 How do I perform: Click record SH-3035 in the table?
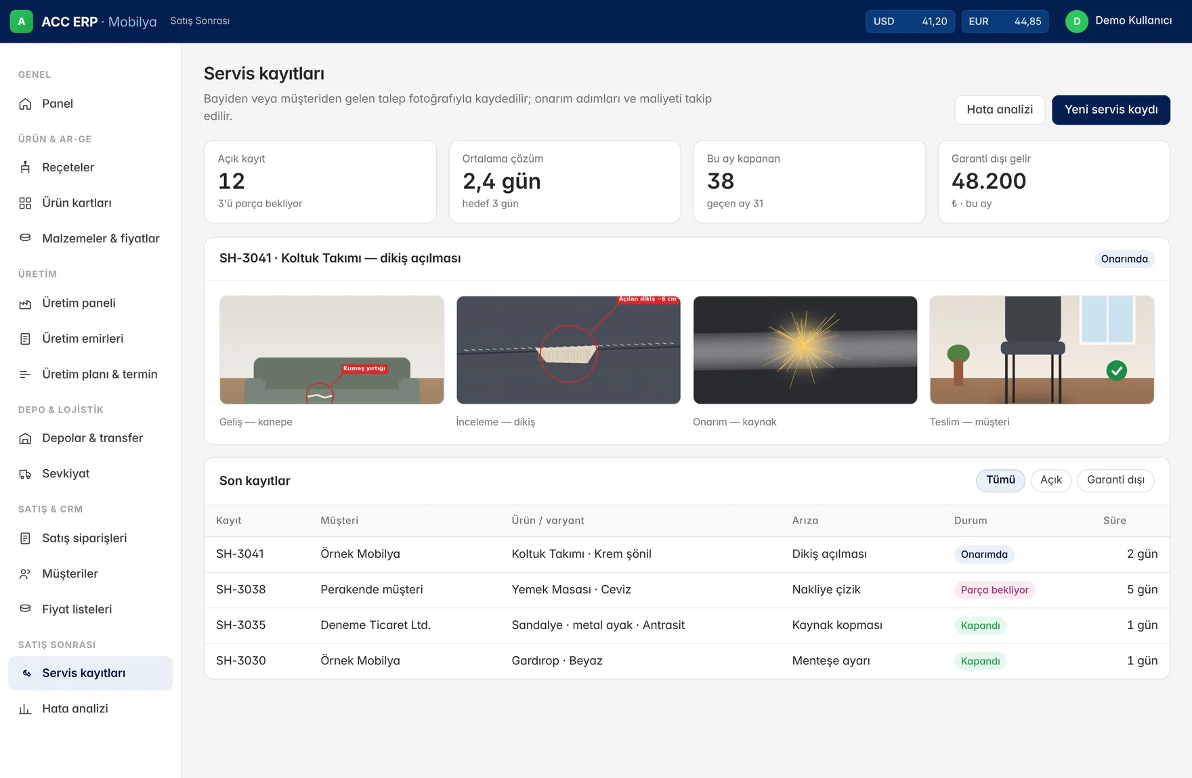coord(687,626)
